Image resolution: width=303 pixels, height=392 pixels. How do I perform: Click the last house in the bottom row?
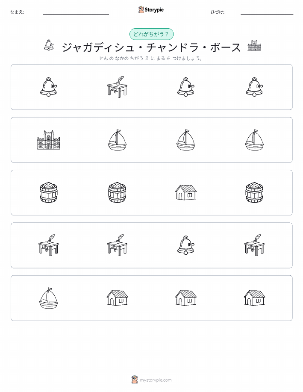point(254,298)
